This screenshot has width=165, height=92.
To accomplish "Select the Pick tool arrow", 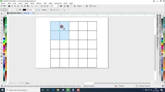I will click(x=2, y=14).
